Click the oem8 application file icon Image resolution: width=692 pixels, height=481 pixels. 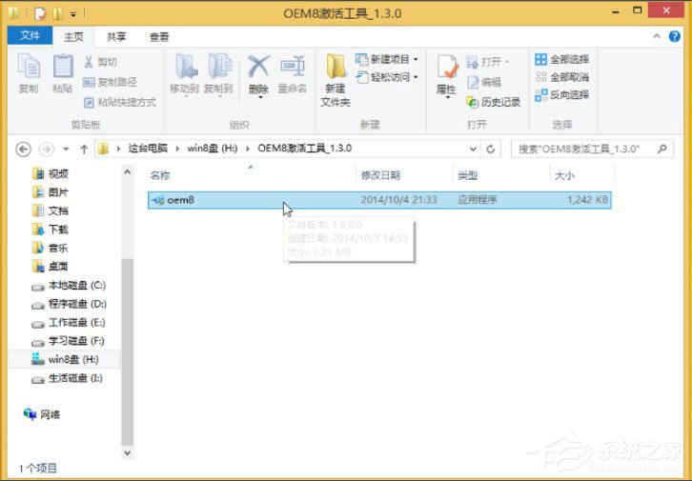(158, 200)
